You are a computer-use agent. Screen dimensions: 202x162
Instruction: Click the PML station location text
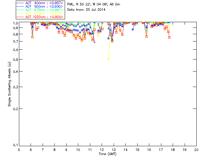point(94,4)
